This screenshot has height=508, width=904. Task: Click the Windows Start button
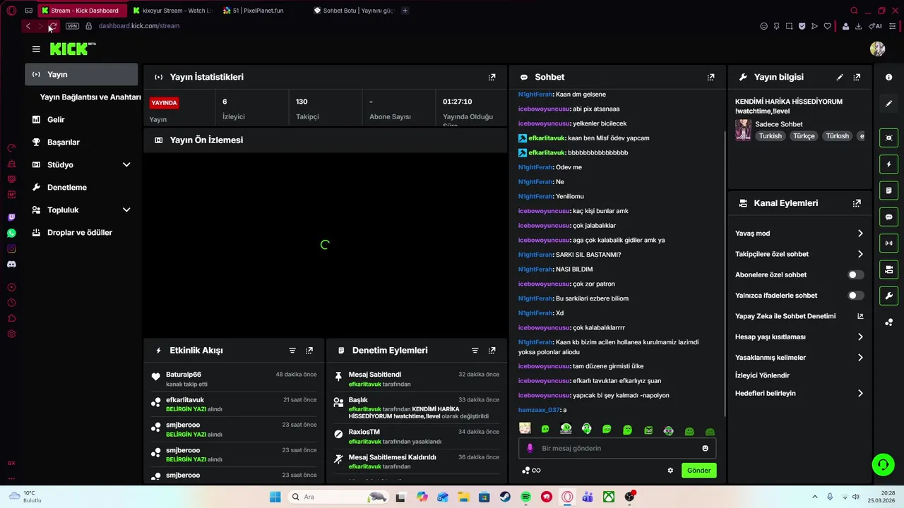point(275,497)
